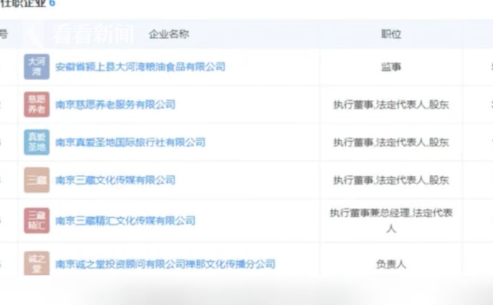493x305 pixels.
Task: Click the 慈恩养老 company logo icon
Action: (x=37, y=105)
